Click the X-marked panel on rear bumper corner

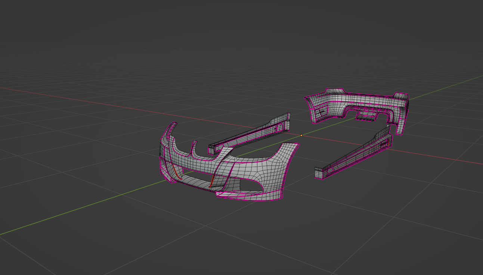point(320,112)
